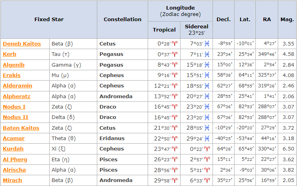
Task: Click Pisces symbol in Acamar row
Action: click(x=207, y=139)
